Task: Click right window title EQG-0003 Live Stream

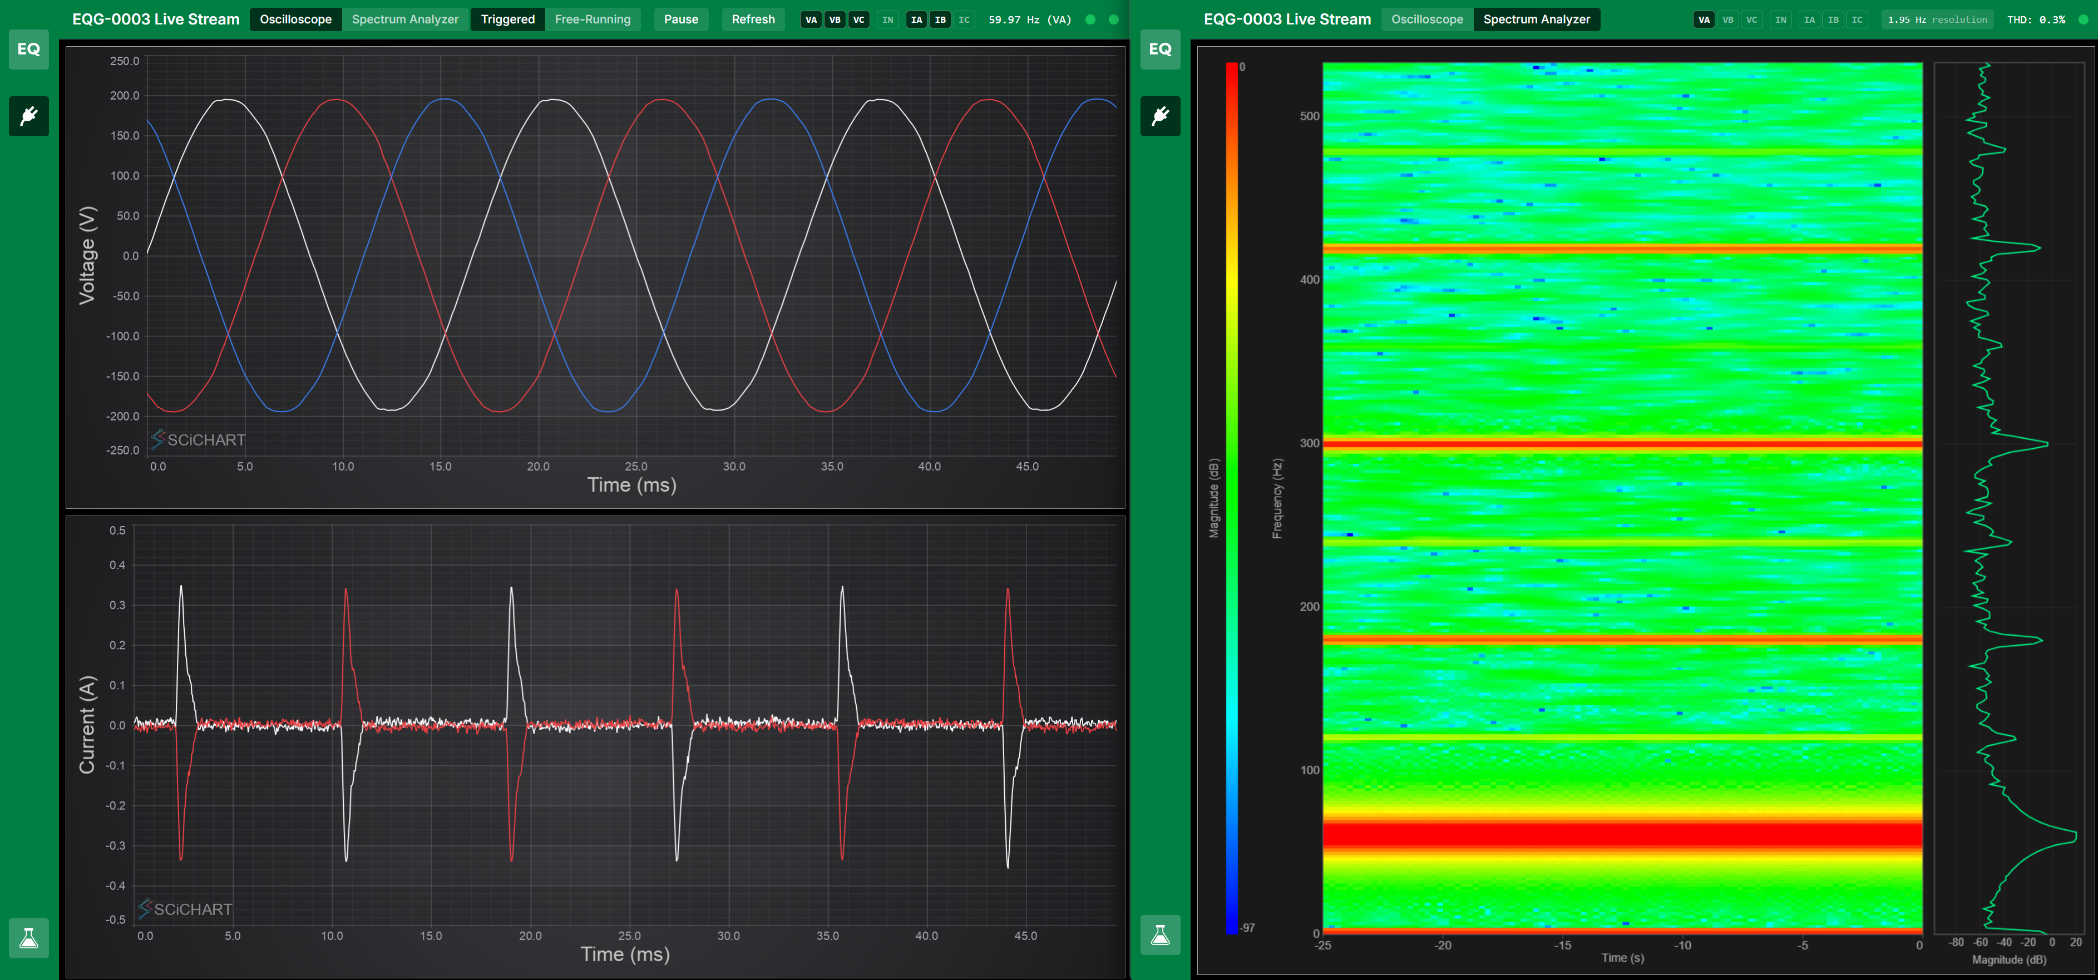Action: click(x=1287, y=19)
